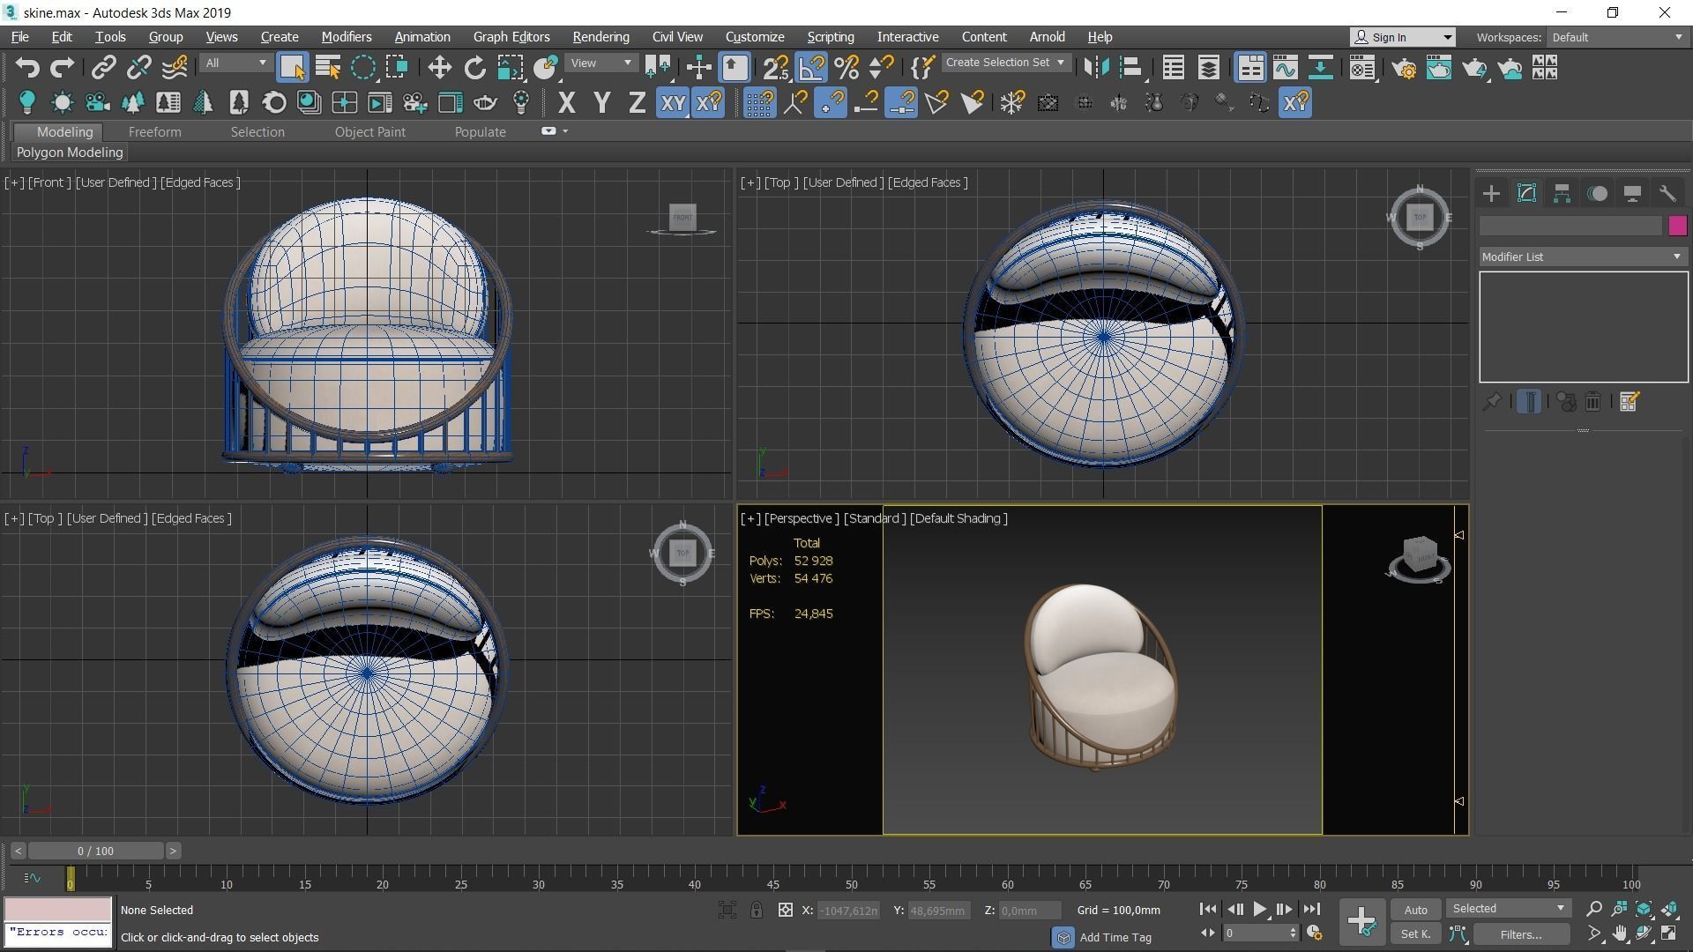Open the Sign In dropdown
The image size is (1693, 952).
(1402, 37)
